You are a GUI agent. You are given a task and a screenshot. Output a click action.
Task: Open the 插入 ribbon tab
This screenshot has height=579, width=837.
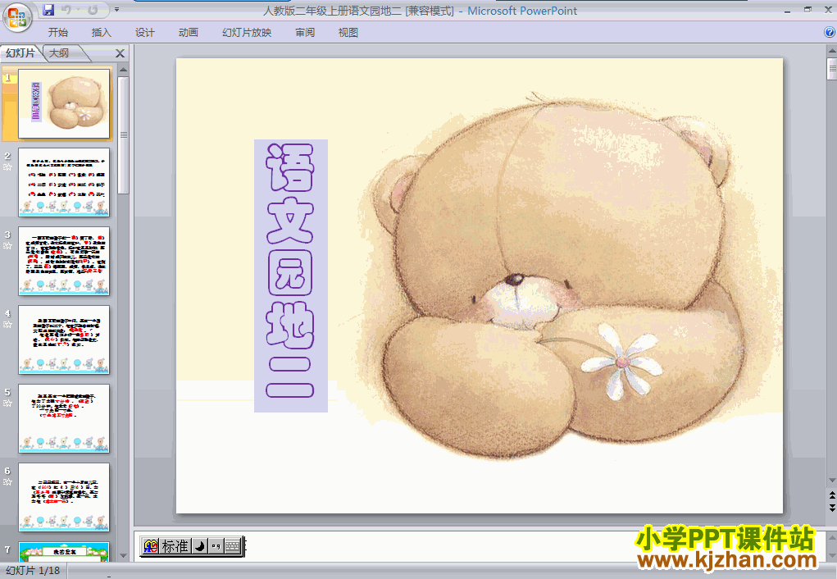[x=102, y=33]
